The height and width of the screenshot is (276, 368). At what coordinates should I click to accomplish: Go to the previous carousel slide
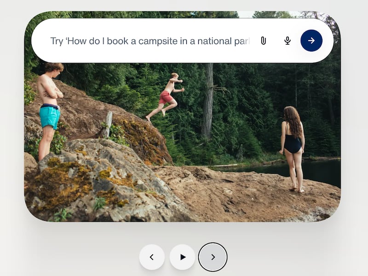tap(152, 257)
